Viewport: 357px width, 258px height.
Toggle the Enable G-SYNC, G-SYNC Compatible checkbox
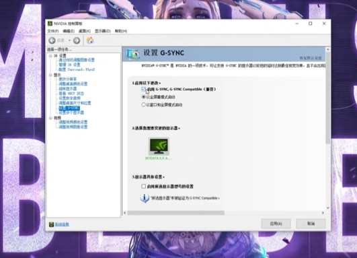coord(143,89)
